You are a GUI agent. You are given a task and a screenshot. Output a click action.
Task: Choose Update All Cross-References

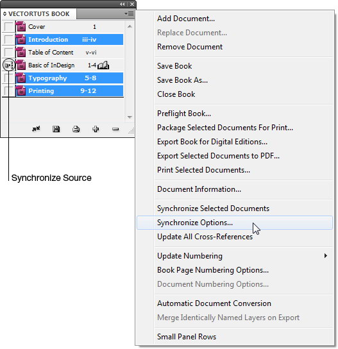235,237
